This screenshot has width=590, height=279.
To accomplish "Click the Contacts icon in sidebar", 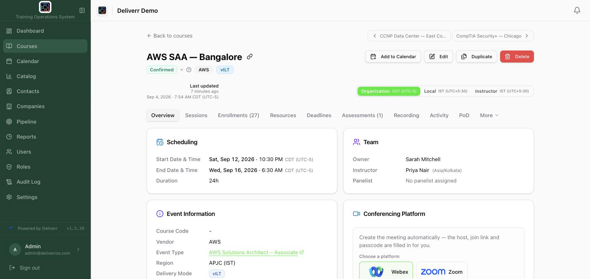I will pyautogui.click(x=9, y=91).
